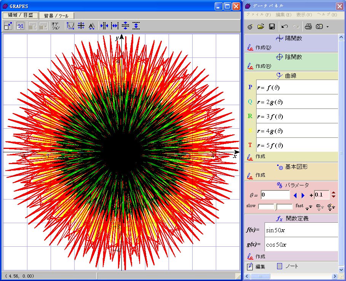This screenshot has height=281, width=346.
Task: Save with the floppy disk icon
Action: [272, 27]
